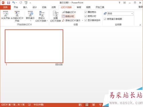
Task: Click language indicator 中文(中国)
Action: pyautogui.click(x=39, y=105)
